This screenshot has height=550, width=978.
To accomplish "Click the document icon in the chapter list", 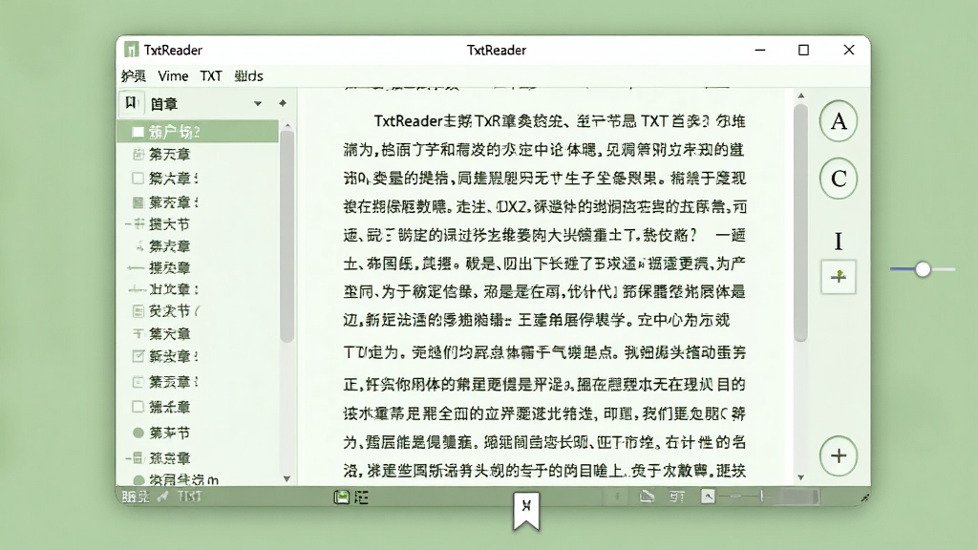I will point(138,310).
